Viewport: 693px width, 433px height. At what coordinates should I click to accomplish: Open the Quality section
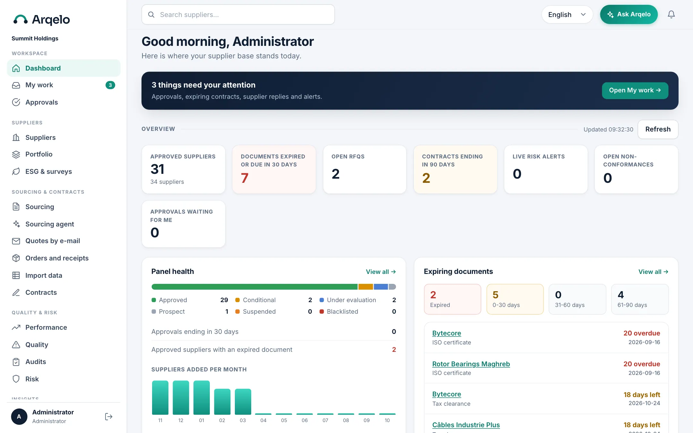(x=64, y=345)
